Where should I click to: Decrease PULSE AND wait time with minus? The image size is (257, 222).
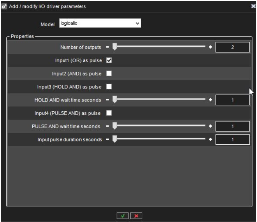[x=108, y=126]
